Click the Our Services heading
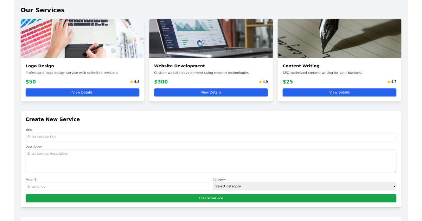Viewport: 422px width, 221px height. click(x=43, y=10)
